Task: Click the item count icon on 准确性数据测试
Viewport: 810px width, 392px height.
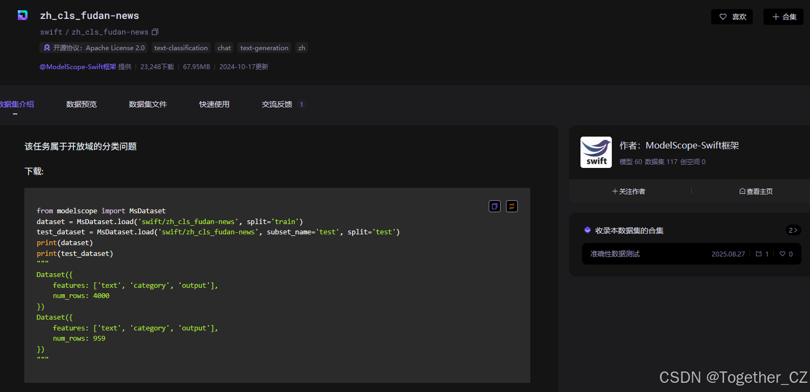Action: (759, 254)
